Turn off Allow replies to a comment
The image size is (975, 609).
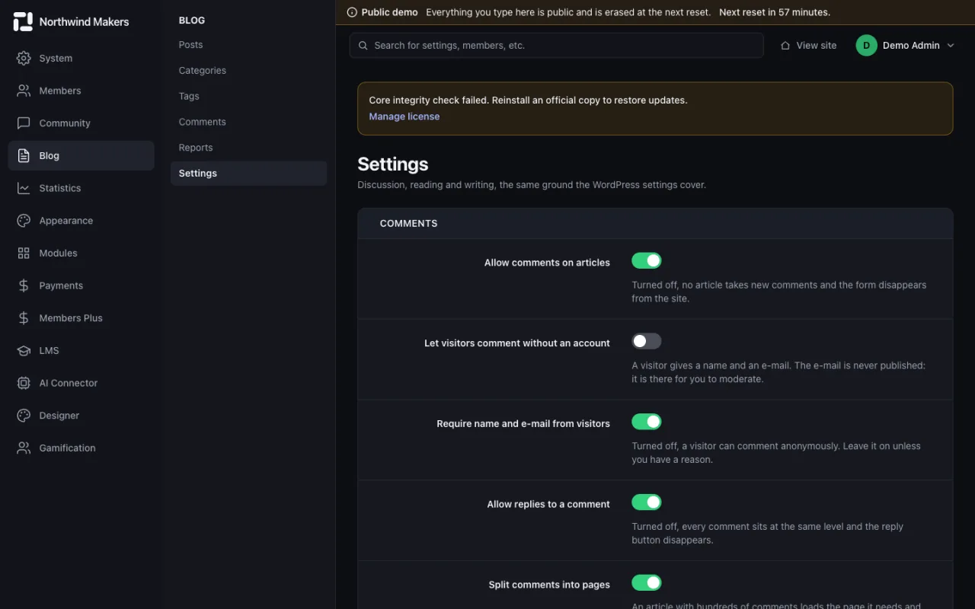click(x=647, y=502)
